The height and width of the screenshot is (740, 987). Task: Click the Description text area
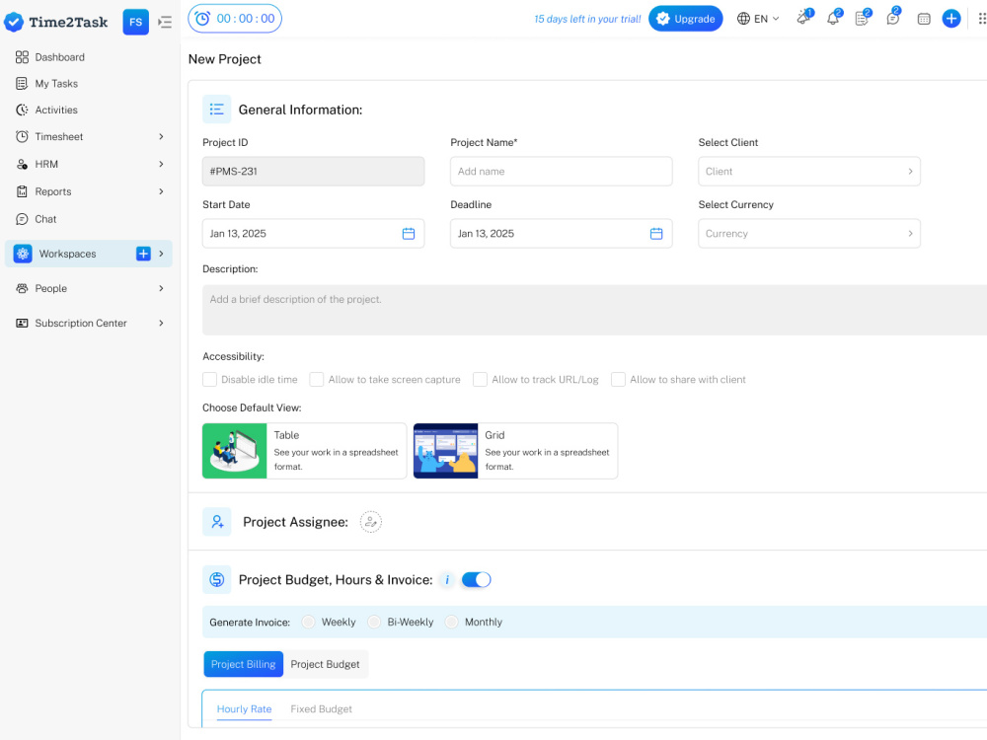click(x=595, y=310)
